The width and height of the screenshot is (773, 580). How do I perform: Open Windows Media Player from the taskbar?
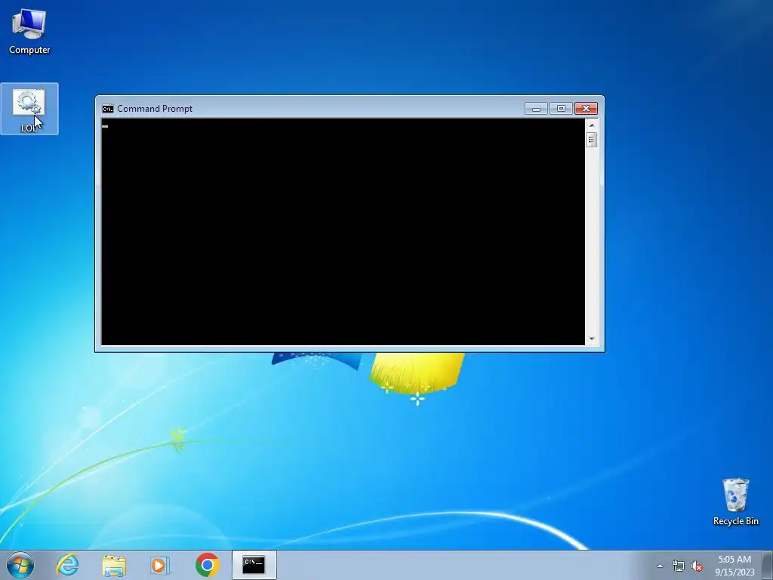[160, 565]
